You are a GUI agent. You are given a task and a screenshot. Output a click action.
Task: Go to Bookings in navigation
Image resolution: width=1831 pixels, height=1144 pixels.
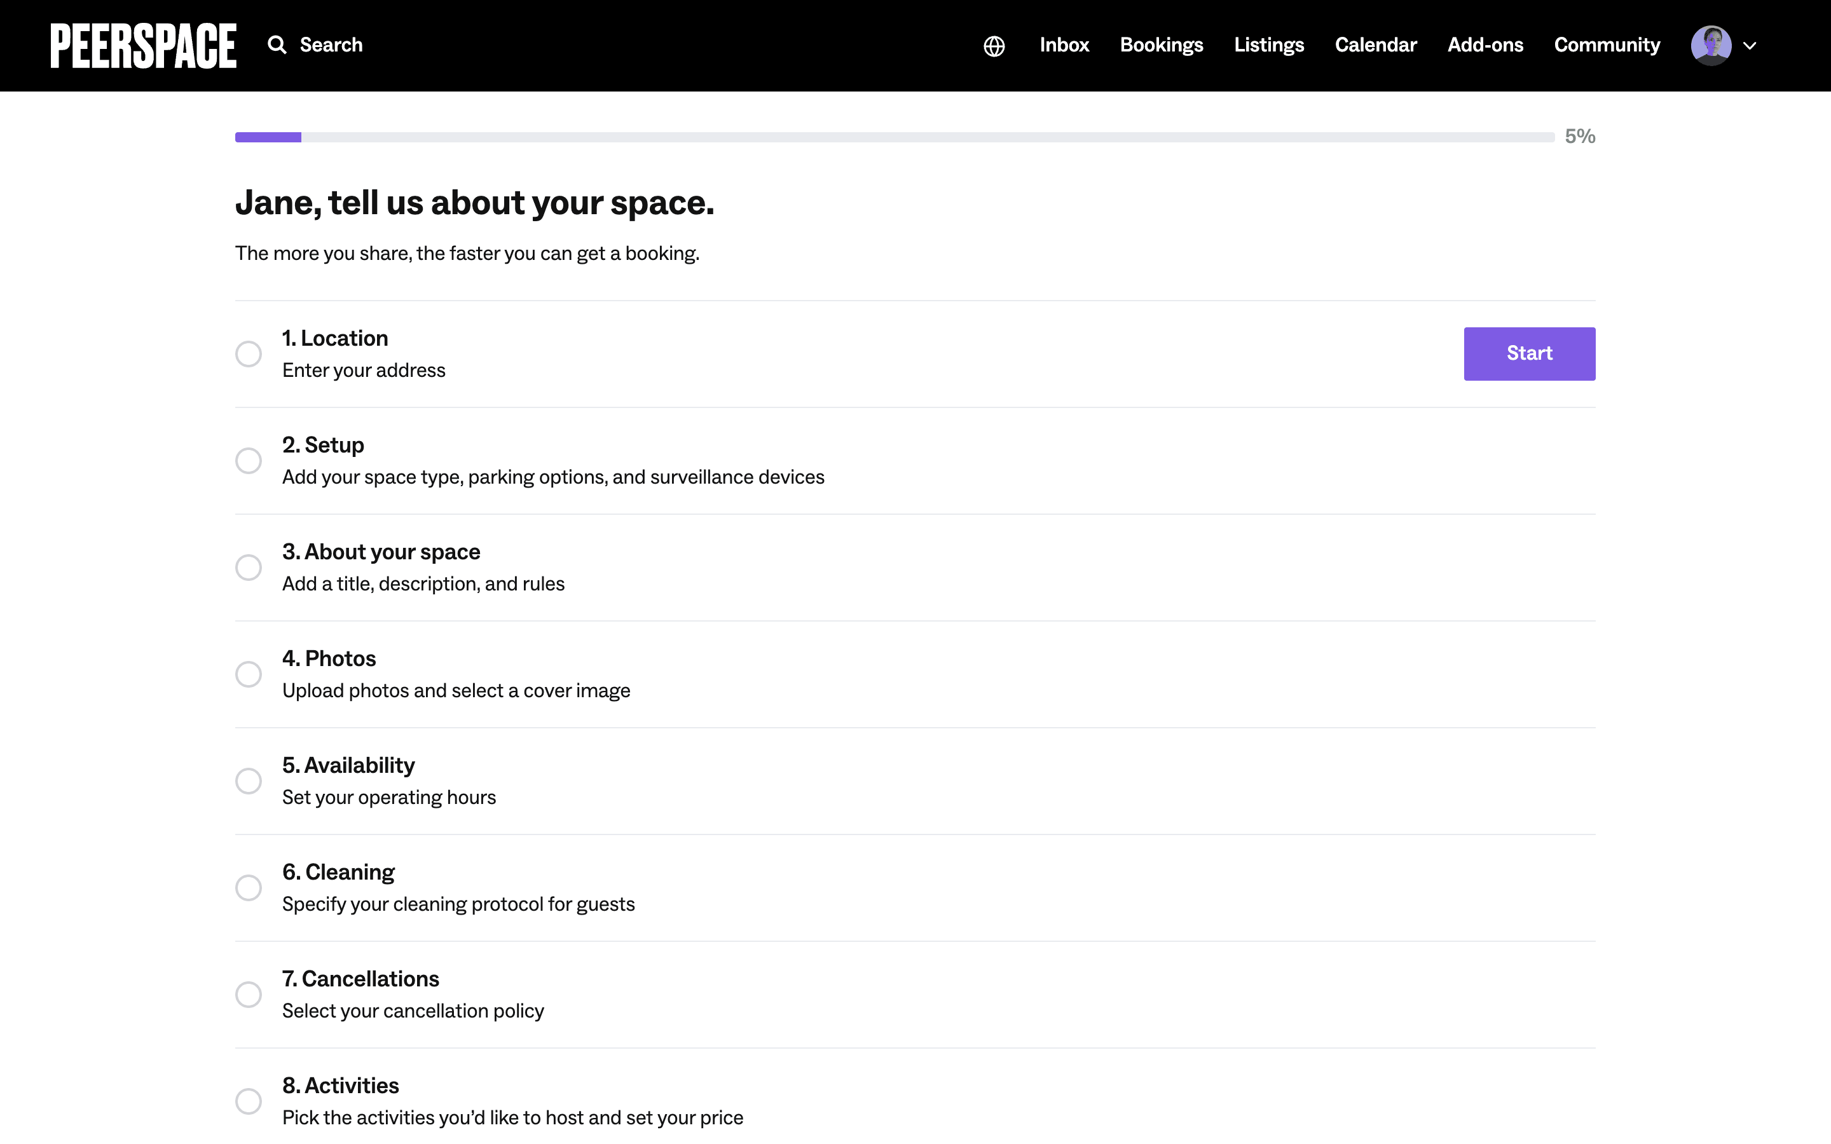tap(1162, 45)
